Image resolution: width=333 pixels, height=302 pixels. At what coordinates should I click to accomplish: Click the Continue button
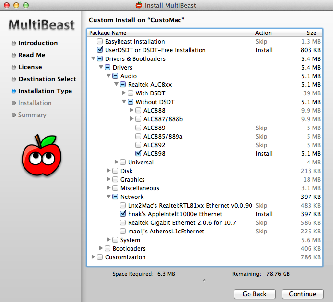[x=302, y=294]
